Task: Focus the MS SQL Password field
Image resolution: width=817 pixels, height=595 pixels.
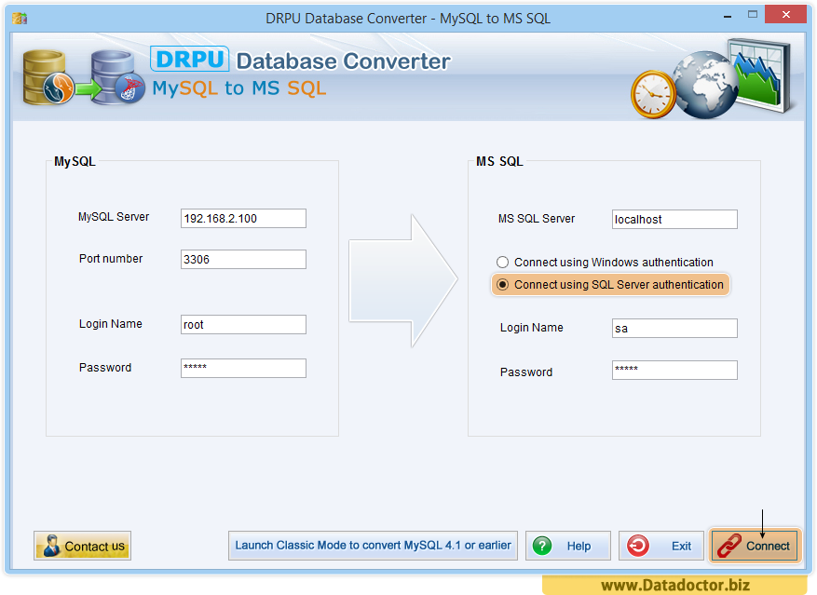Action: (x=674, y=370)
